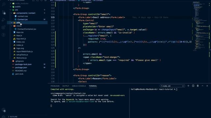
Task: Close the terminal panel
Action: coord(207,86)
